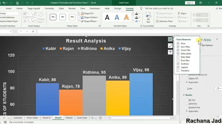Apply the third Abc shape style
The height and width of the screenshot is (124, 222).
[x=72, y=17]
